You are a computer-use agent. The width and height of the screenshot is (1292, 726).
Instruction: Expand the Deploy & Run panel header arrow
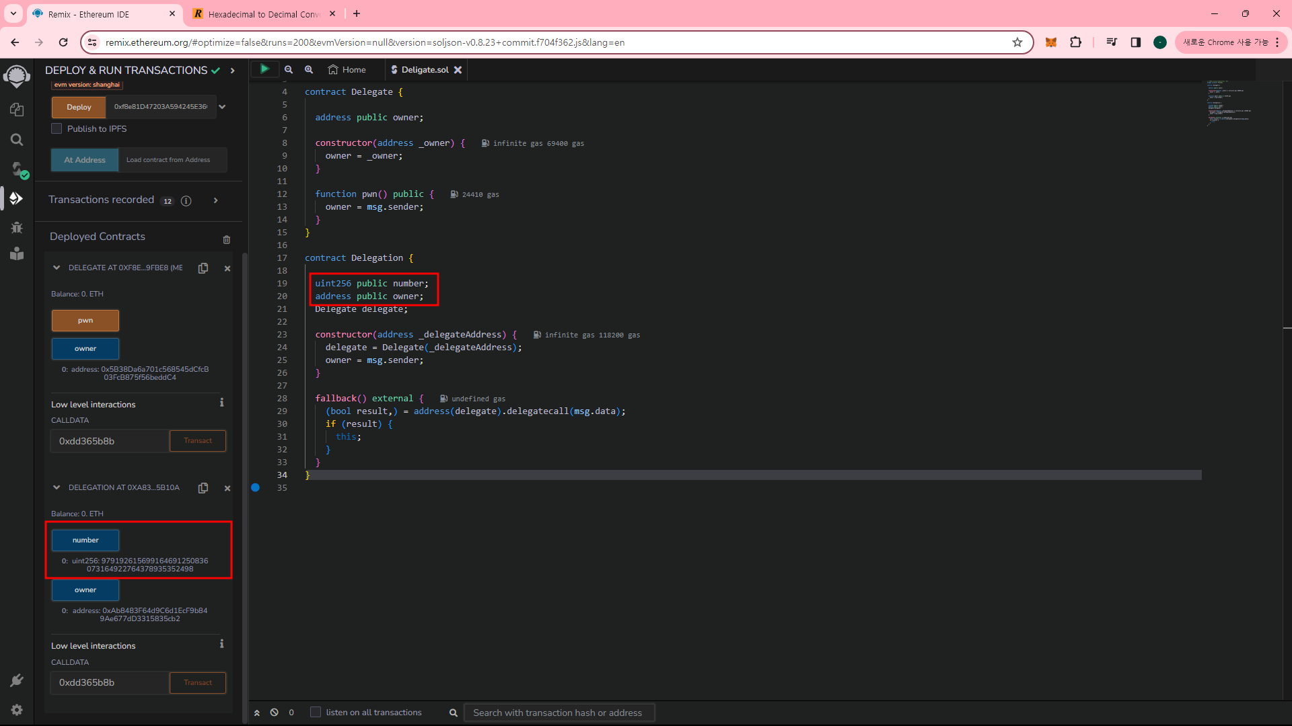[x=233, y=71]
